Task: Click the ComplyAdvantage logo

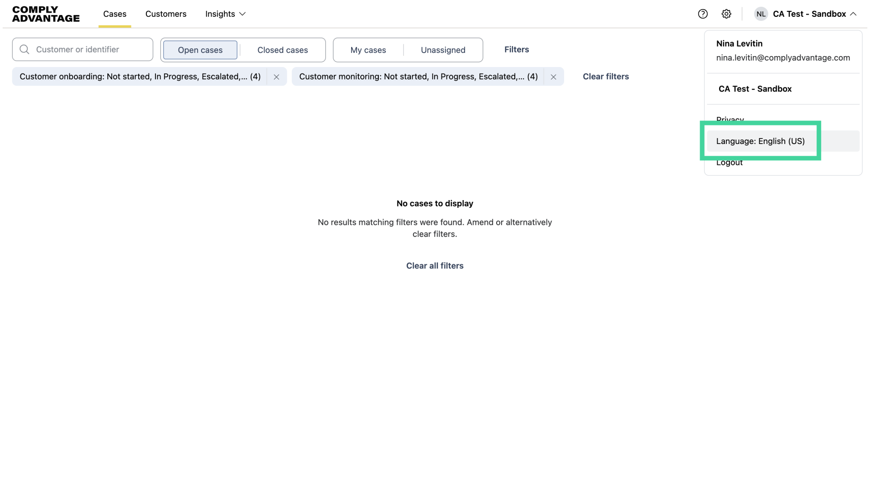Action: (x=46, y=14)
